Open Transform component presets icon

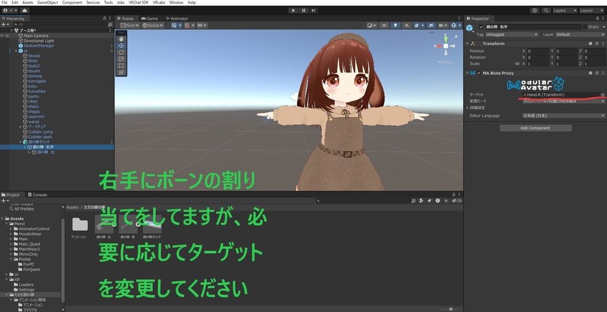pos(597,43)
